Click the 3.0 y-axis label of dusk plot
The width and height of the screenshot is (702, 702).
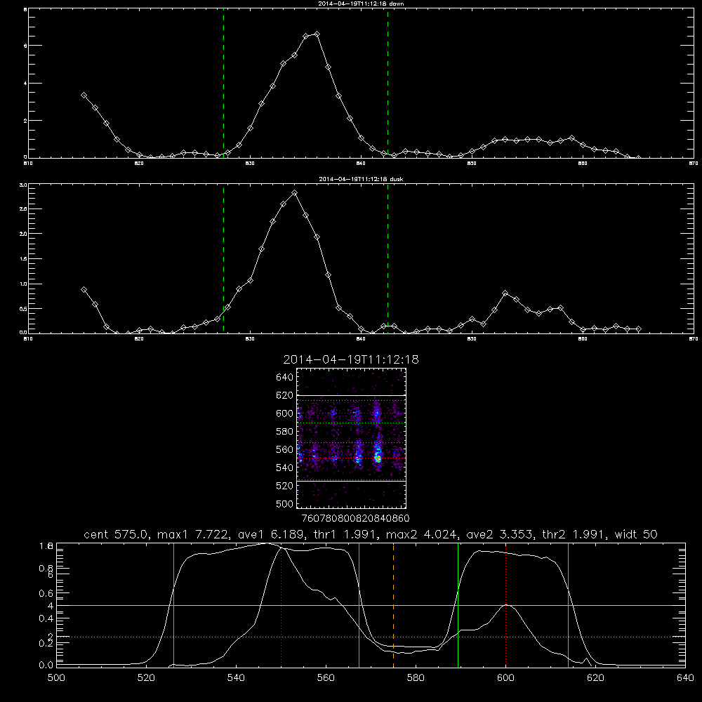(x=24, y=185)
